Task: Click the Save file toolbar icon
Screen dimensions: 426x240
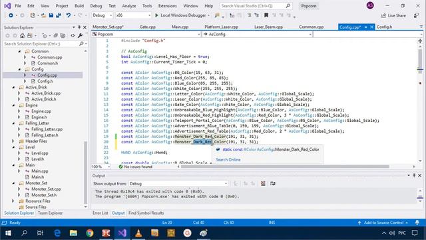Action: pyautogui.click(x=51, y=15)
